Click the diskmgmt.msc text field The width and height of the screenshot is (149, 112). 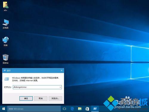click(37, 87)
